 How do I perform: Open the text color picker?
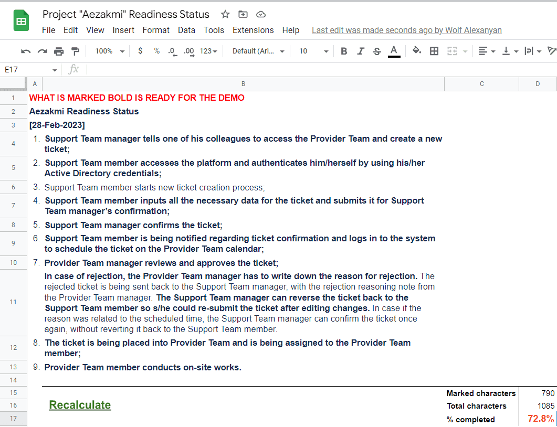(394, 51)
